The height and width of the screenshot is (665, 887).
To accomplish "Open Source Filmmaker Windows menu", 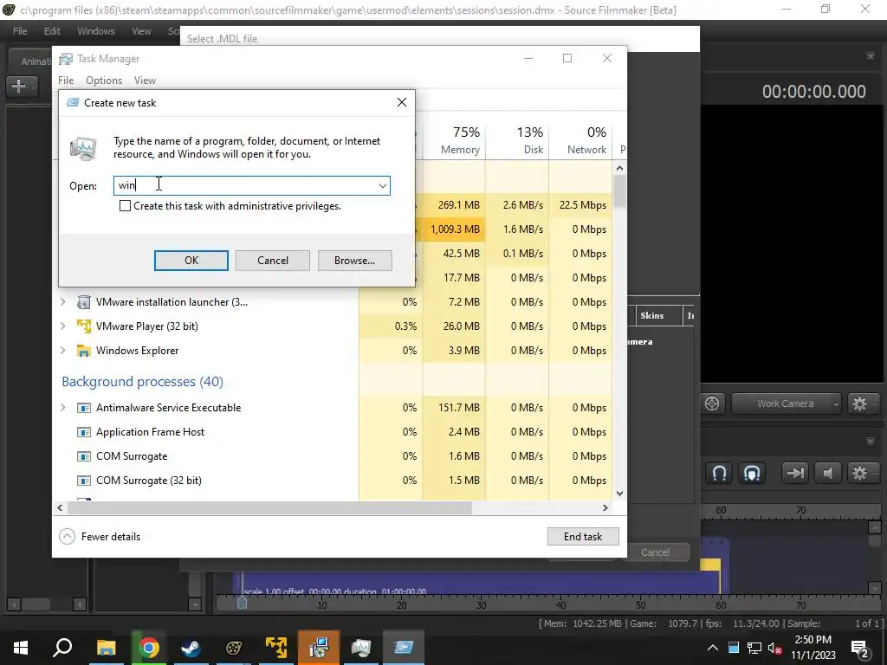I will coord(95,31).
